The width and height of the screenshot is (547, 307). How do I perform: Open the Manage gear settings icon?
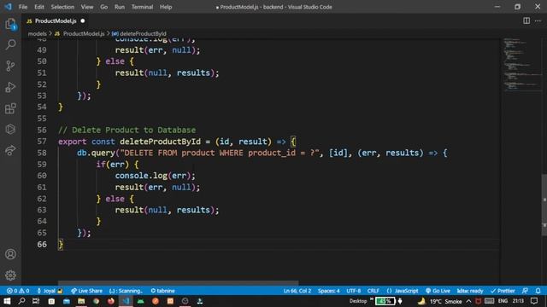tap(10, 275)
